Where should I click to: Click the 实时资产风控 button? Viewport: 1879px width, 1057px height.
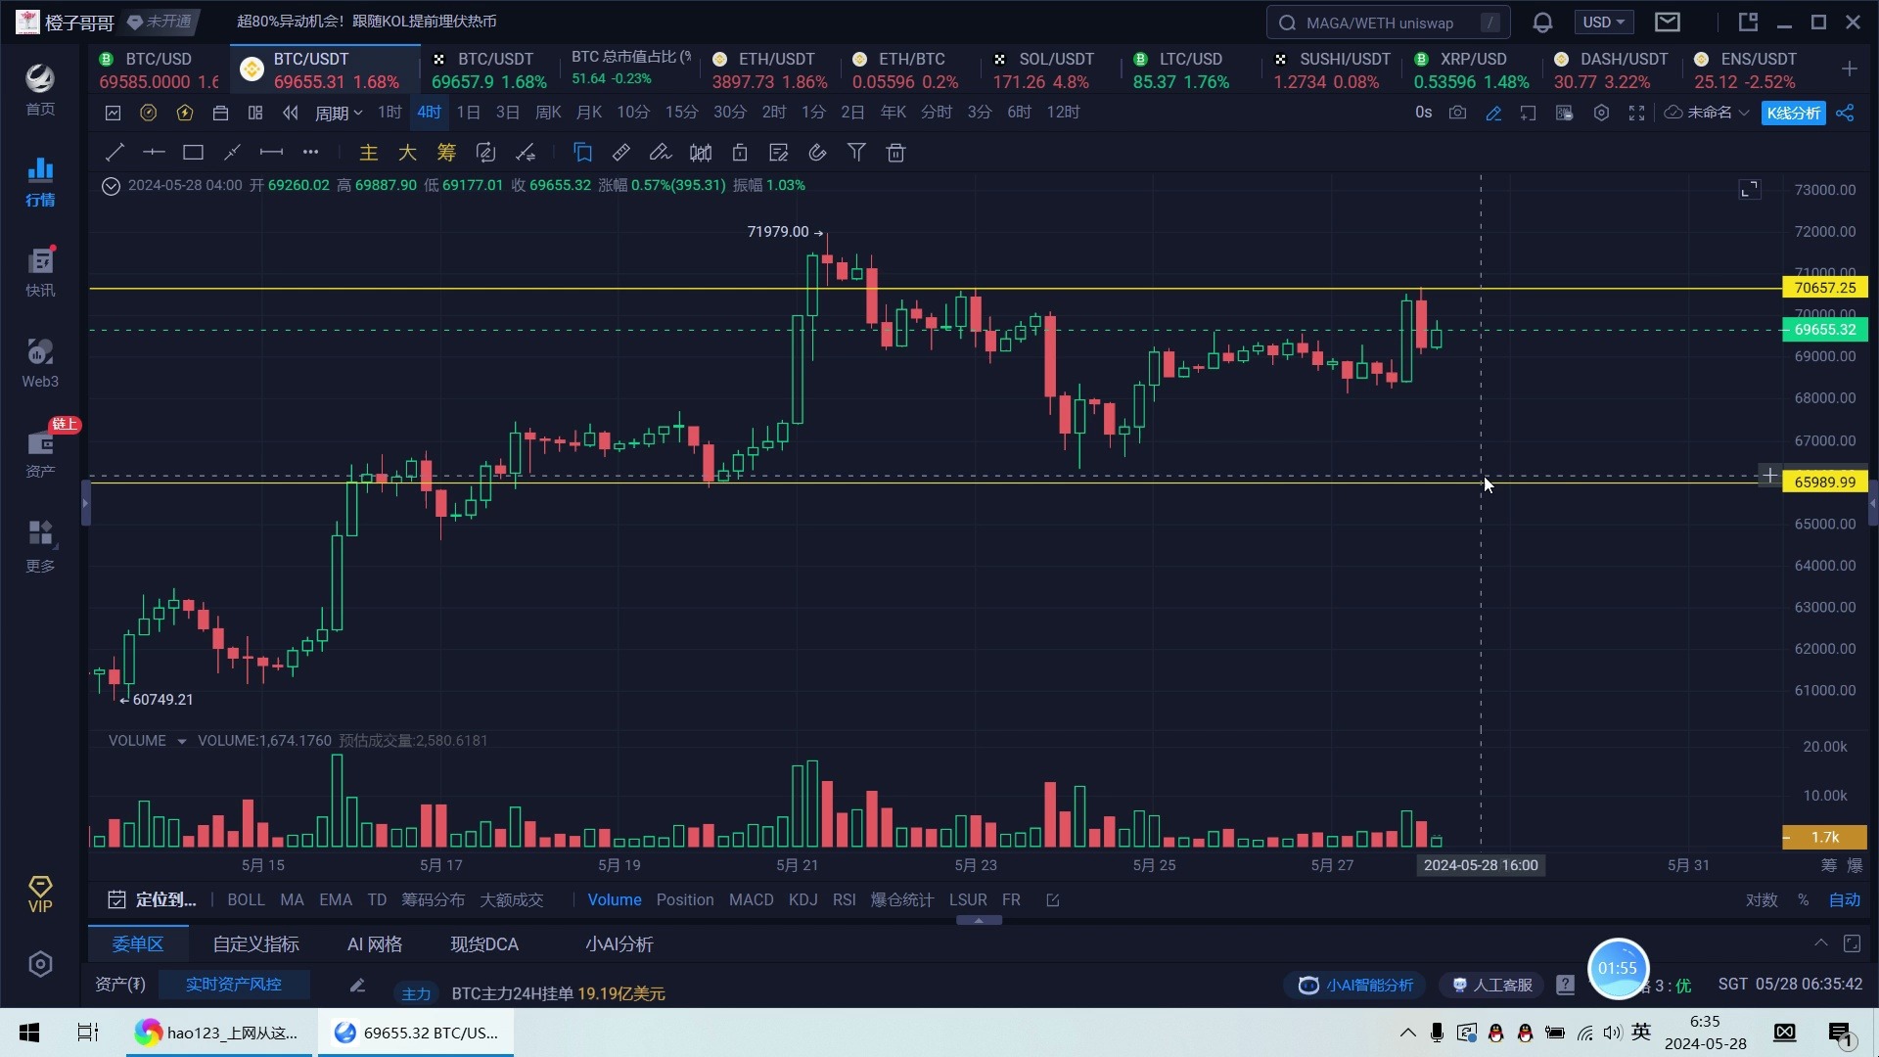pyautogui.click(x=234, y=985)
